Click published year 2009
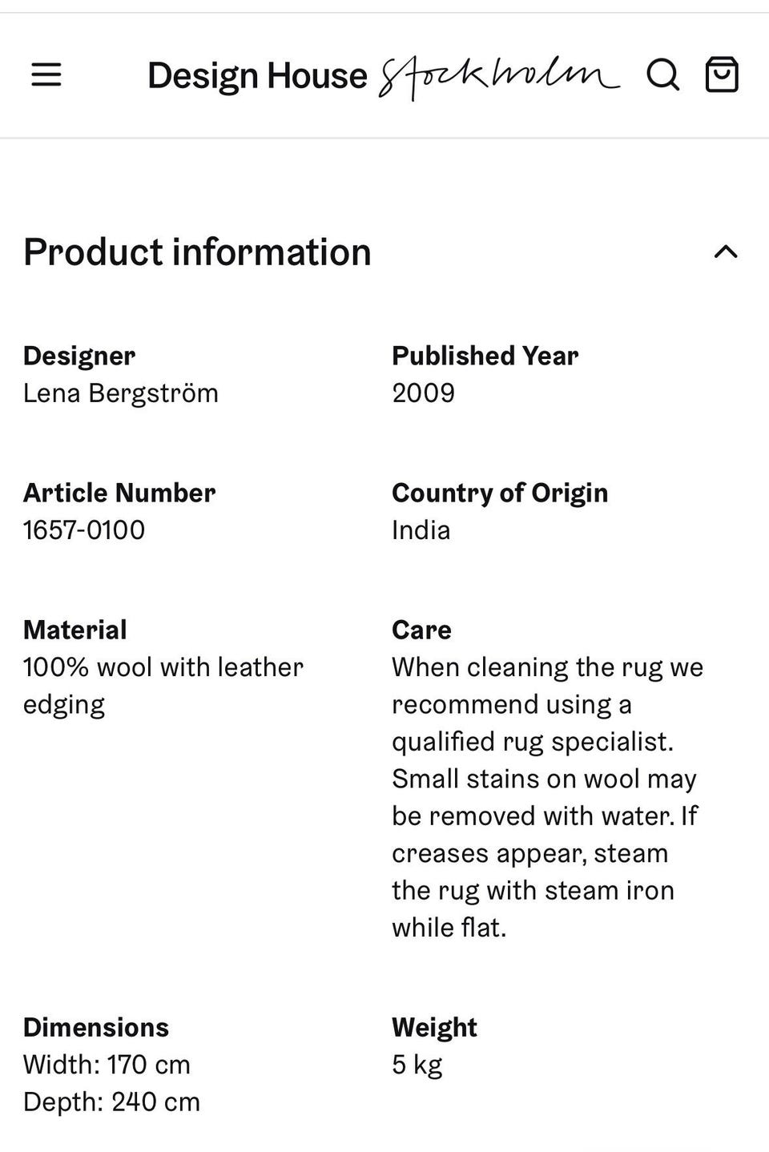769x1152 pixels. point(423,393)
